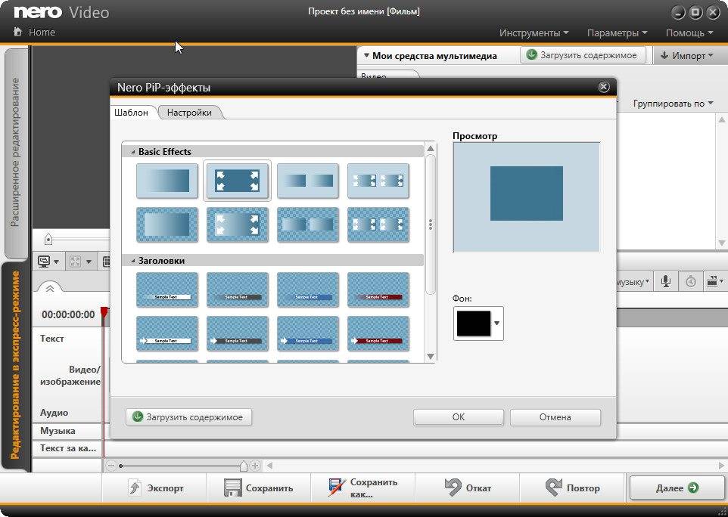
Task: Click the timeline zoom in plus icon
Action: click(x=255, y=466)
